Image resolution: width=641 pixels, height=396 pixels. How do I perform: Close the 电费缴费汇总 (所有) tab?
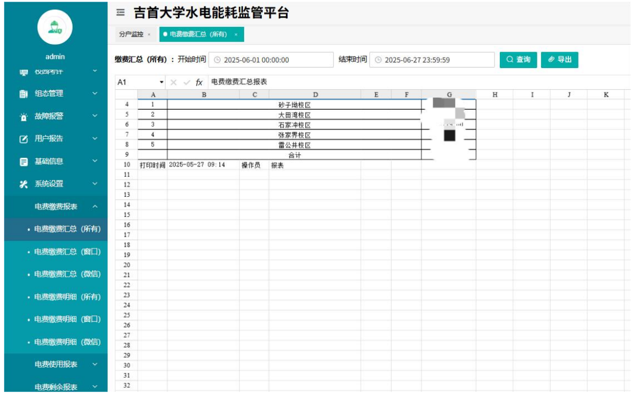click(x=236, y=34)
